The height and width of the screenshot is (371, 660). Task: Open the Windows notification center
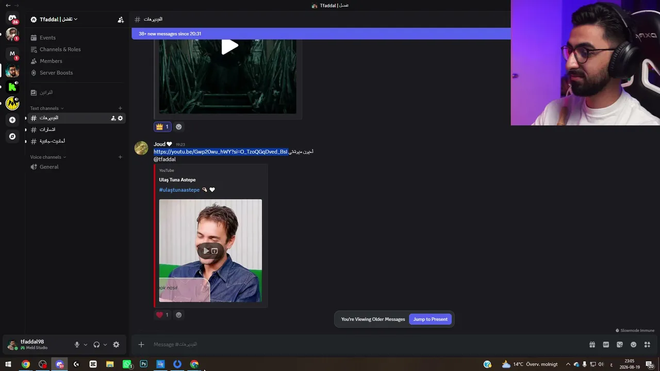[x=650, y=364]
